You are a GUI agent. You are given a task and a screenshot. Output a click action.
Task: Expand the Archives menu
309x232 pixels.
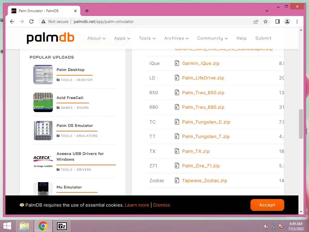176,38
